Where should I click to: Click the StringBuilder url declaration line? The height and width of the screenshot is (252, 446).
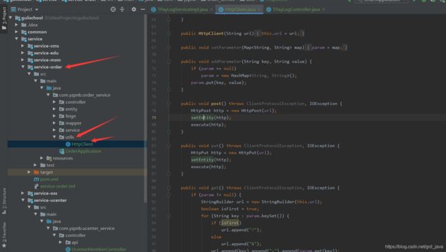click(261, 202)
